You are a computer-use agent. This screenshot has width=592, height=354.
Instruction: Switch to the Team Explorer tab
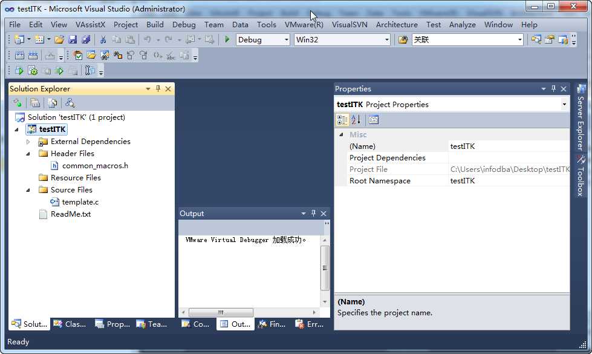(152, 324)
